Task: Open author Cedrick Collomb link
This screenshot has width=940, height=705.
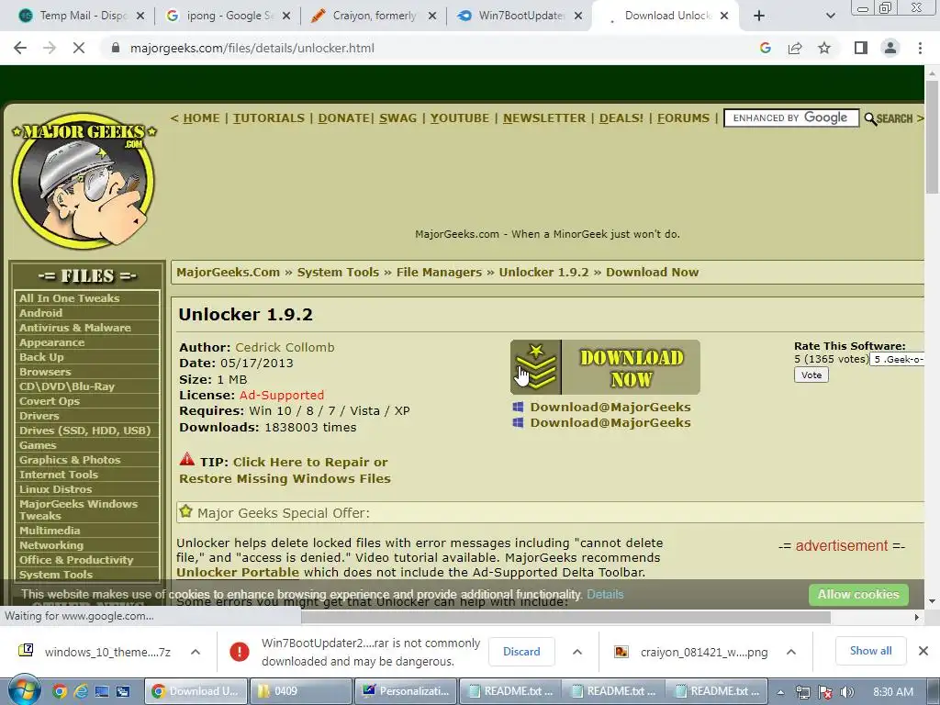Action: pyautogui.click(x=285, y=347)
